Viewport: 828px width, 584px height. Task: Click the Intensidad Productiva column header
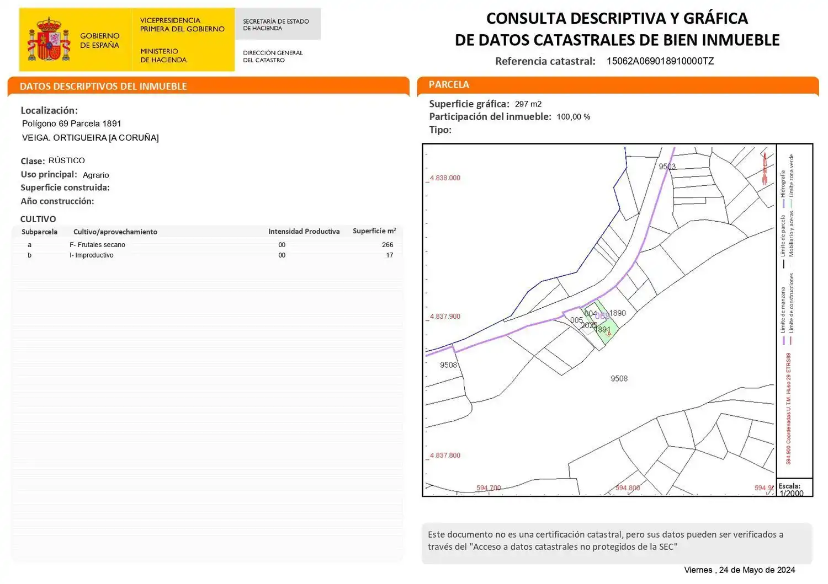tap(304, 232)
